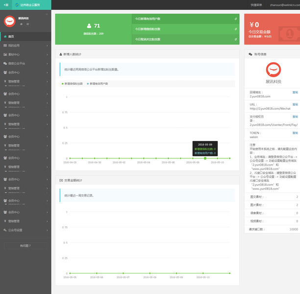This screenshot has width=300, height=294.
Task: Select the 今日新增微信粉丝数 row
Action: click(186, 29)
